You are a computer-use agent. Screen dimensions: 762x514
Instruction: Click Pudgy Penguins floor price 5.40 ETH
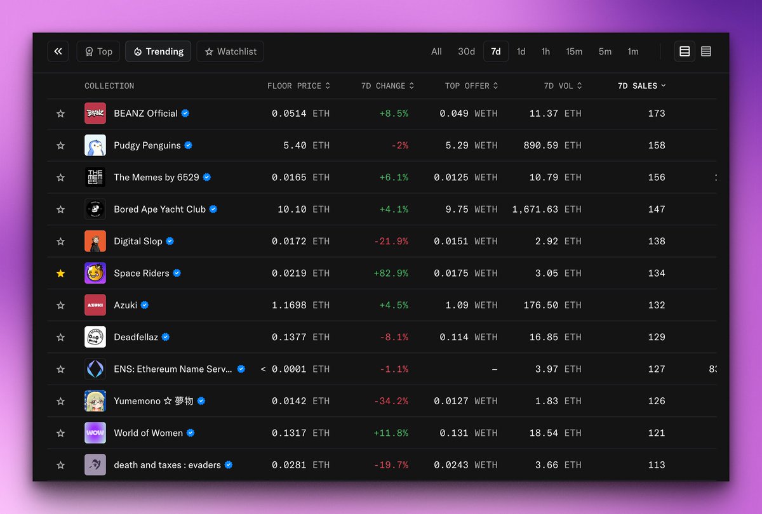(x=306, y=145)
